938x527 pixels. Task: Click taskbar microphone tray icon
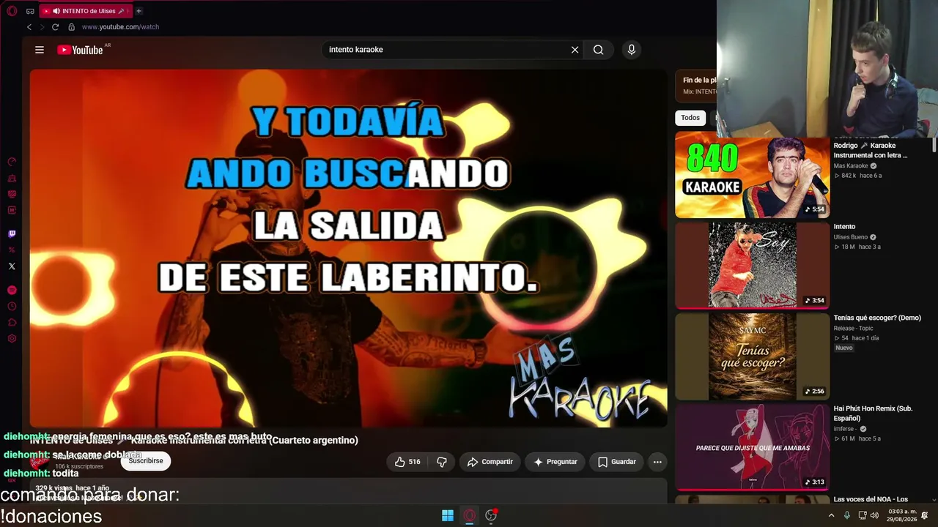pyautogui.click(x=847, y=515)
